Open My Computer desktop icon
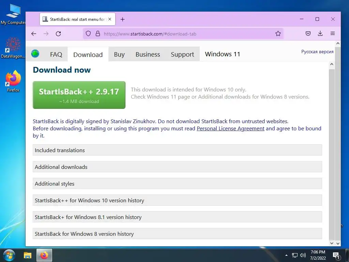This screenshot has height=262, width=349. pos(13,14)
